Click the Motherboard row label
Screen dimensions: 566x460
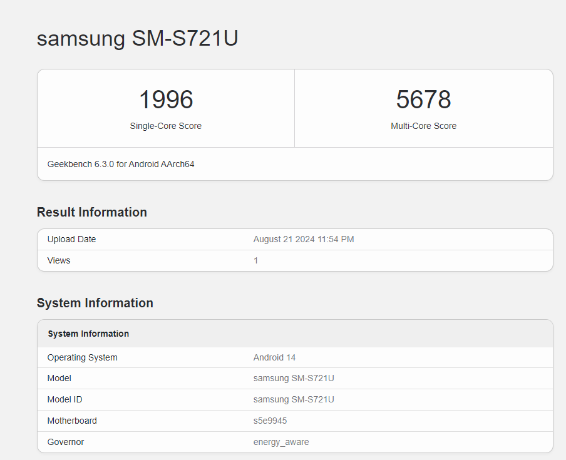click(72, 421)
